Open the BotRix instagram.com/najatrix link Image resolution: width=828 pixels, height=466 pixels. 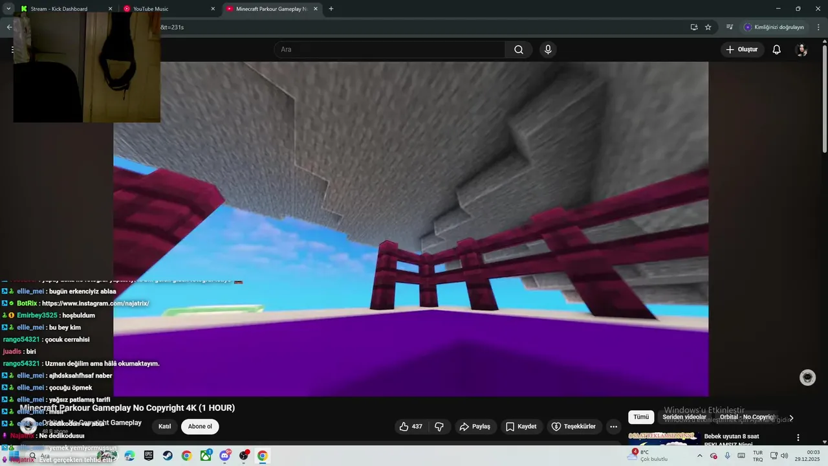coord(95,304)
